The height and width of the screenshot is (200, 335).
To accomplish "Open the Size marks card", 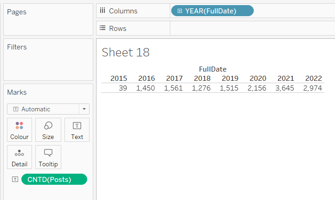I will pyautogui.click(x=48, y=130).
